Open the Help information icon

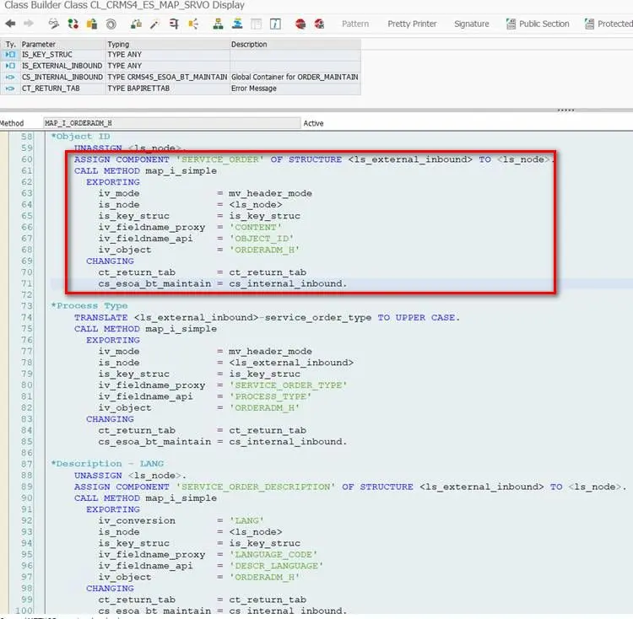(275, 24)
